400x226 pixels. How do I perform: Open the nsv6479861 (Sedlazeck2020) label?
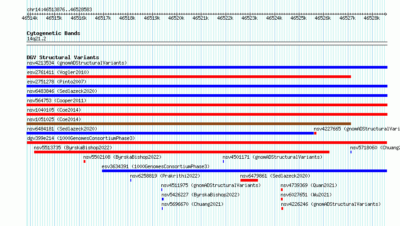click(275, 176)
